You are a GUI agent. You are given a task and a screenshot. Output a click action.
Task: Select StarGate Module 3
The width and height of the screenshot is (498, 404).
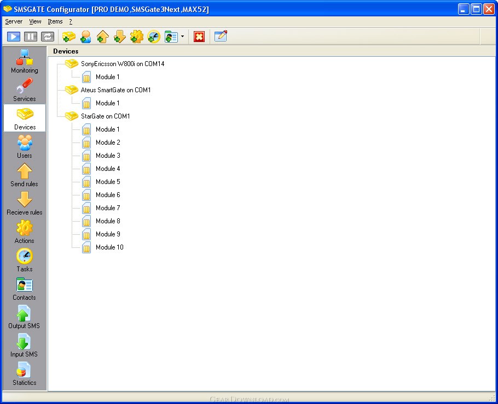click(108, 156)
